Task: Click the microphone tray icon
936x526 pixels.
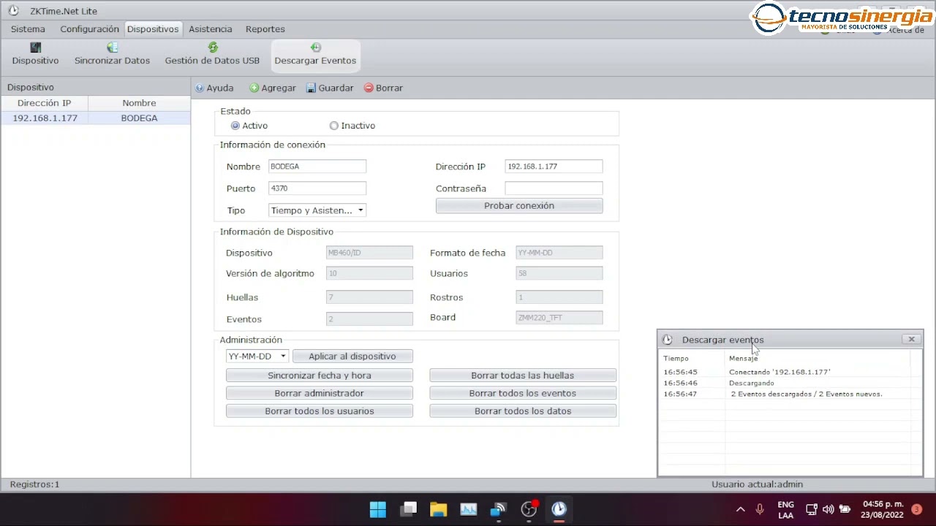Action: [x=760, y=509]
